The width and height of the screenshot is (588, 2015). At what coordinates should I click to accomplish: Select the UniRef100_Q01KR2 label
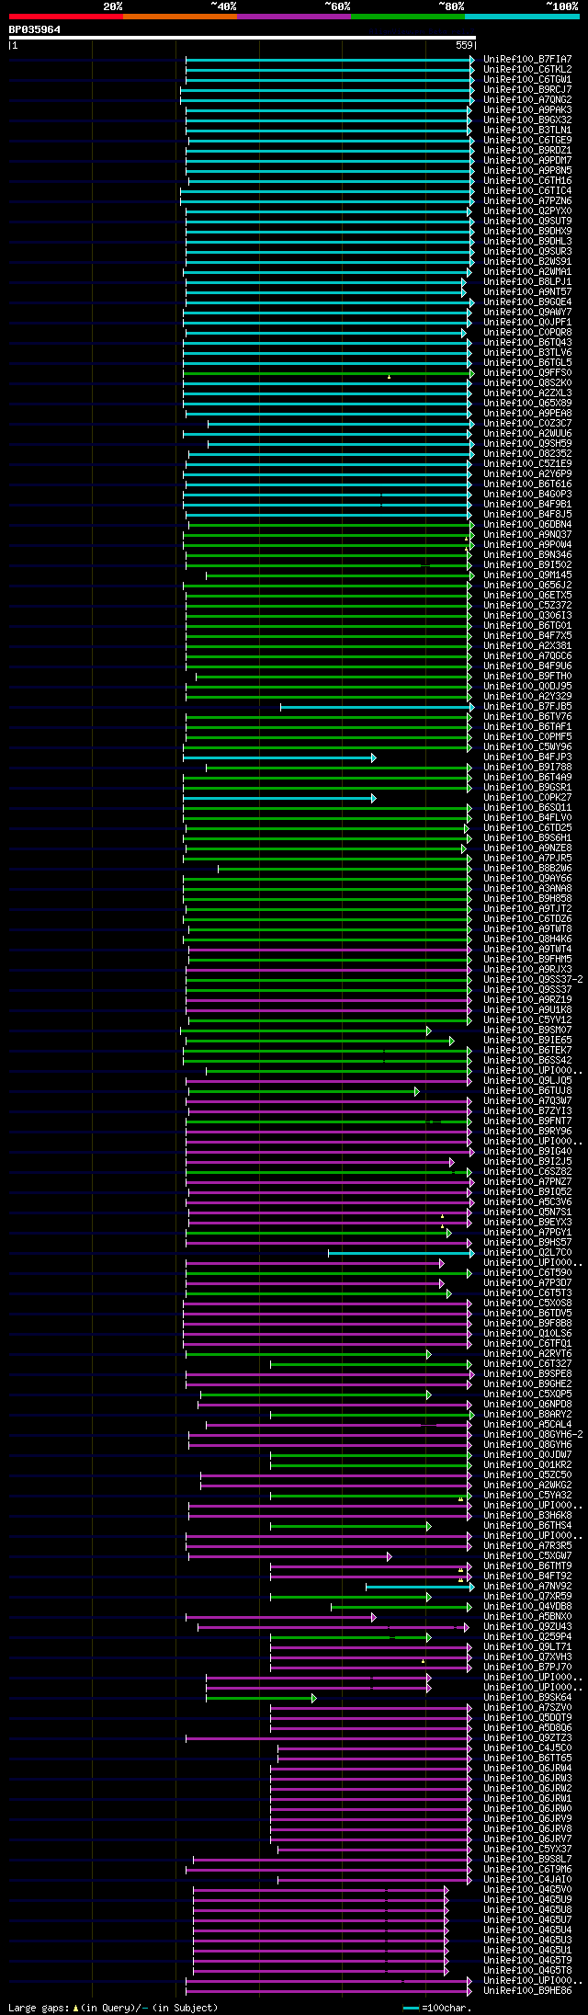(x=527, y=1464)
